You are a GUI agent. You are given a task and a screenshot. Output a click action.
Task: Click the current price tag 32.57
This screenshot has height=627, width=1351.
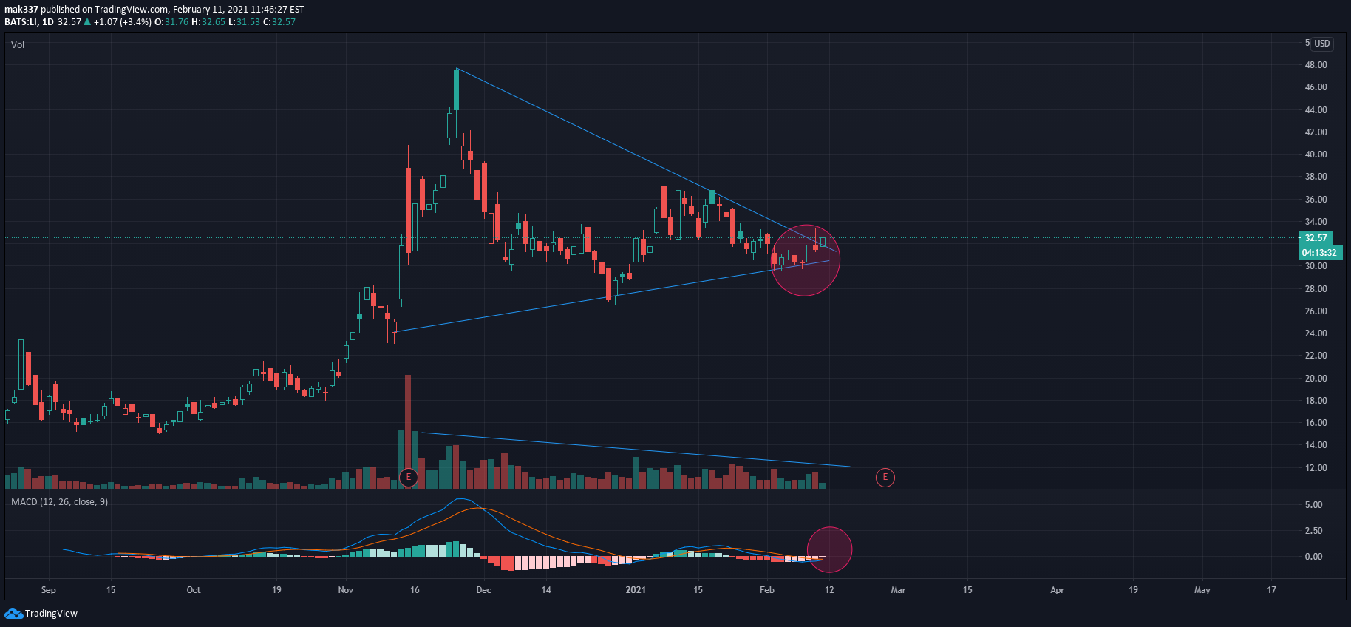(1316, 237)
